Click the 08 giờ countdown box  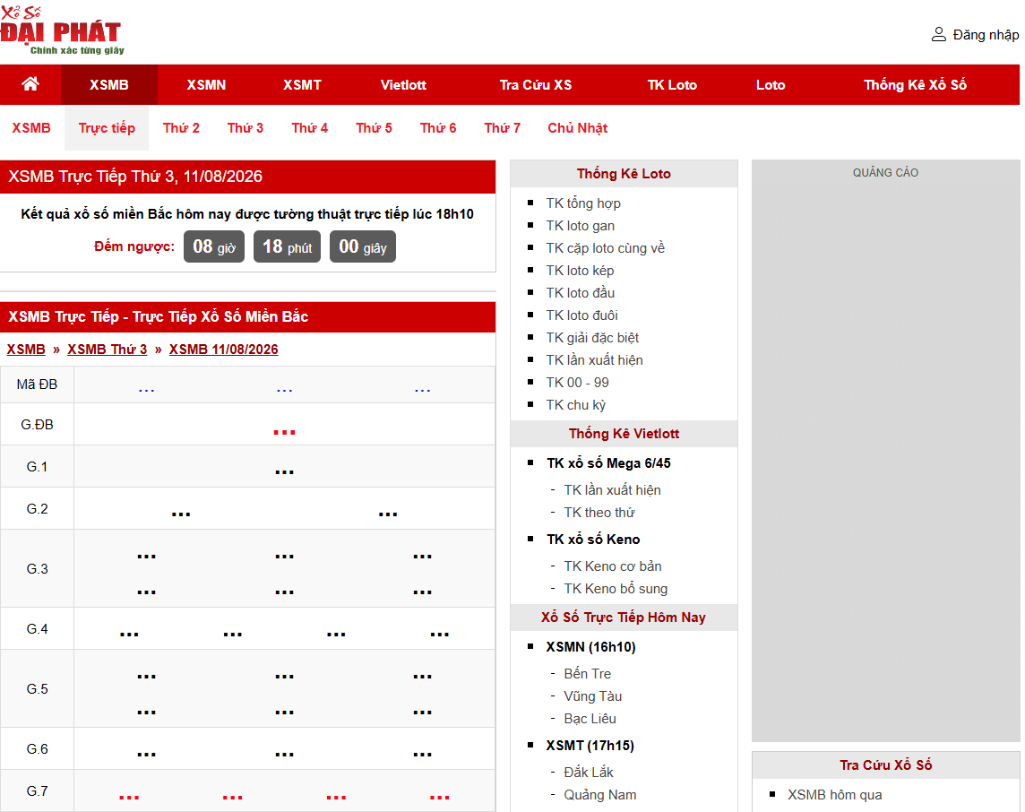click(214, 246)
